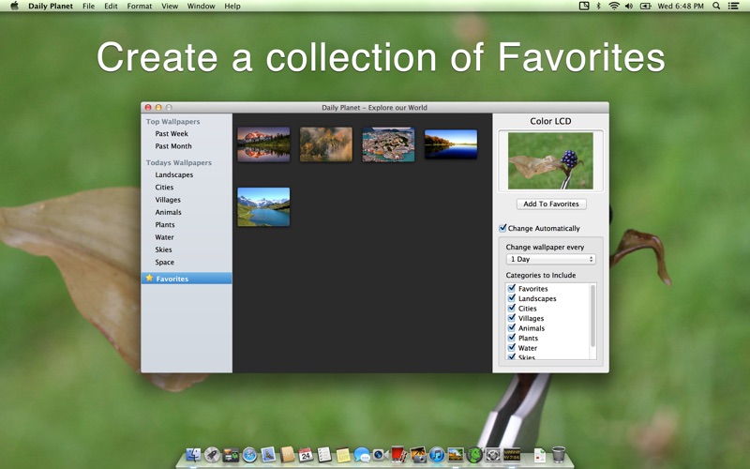The width and height of the screenshot is (750, 469).
Task: Open System Preferences gear icon in Dock
Action: coord(493,454)
